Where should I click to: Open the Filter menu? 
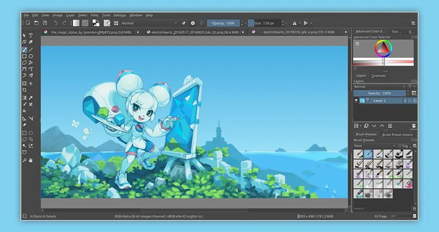pos(95,15)
